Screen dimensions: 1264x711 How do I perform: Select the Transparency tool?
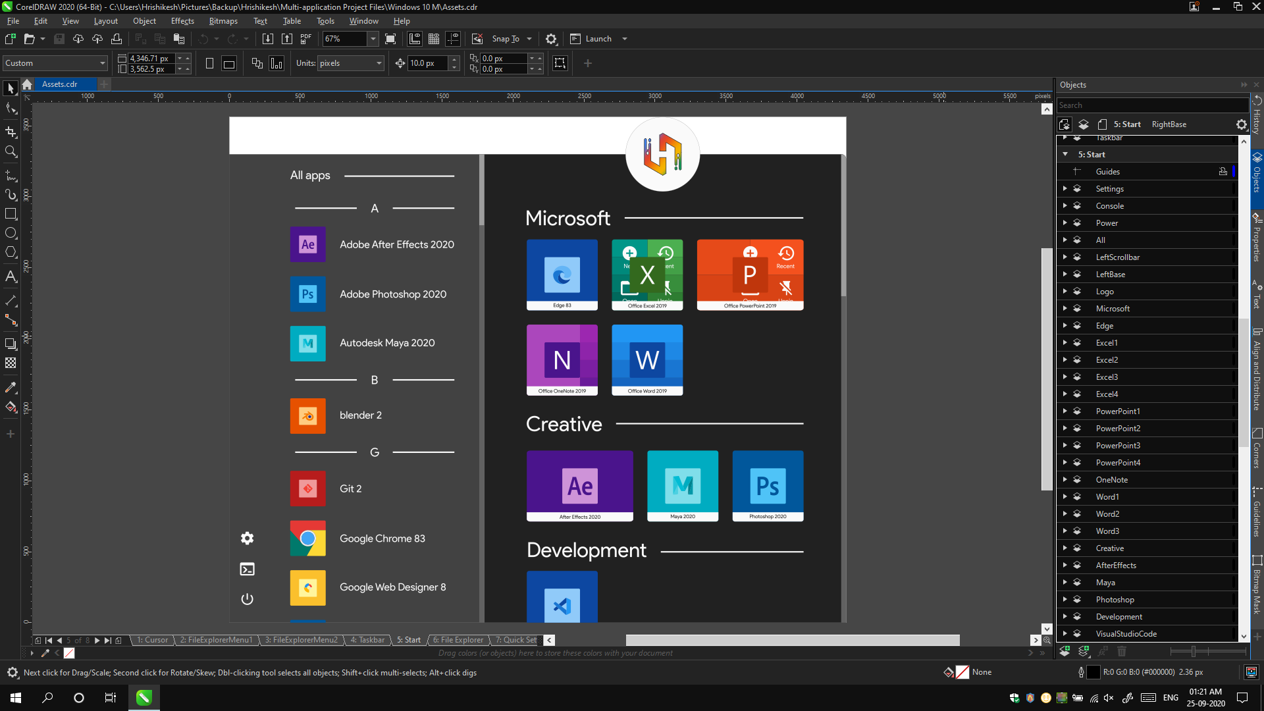[x=11, y=363]
